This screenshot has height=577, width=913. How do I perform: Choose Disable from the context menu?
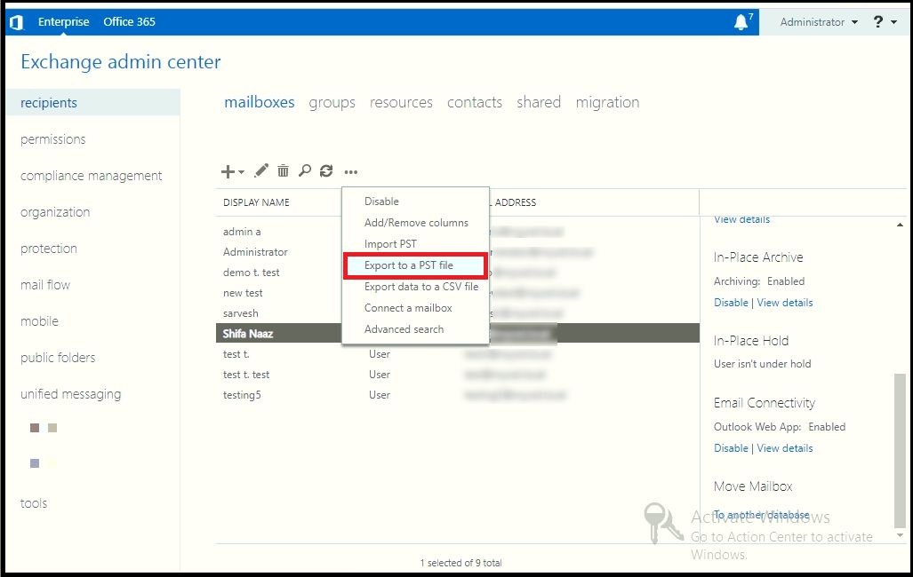[415, 202]
